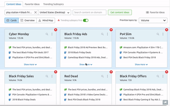Click the Cyber Monday card title
Viewport: 170px width, 106px height.
pos(19,34)
